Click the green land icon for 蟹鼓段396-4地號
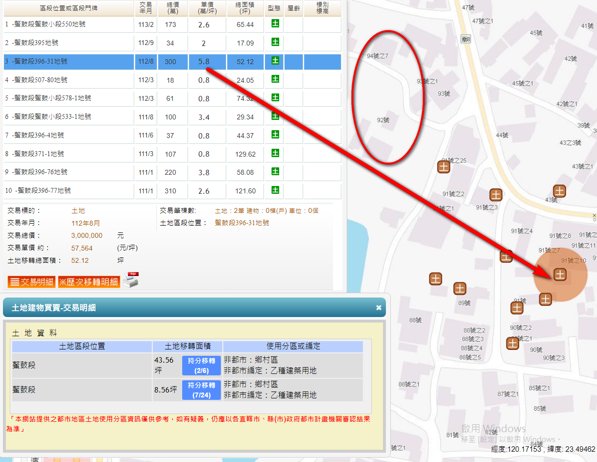Image resolution: width=597 pixels, height=462 pixels. tap(275, 135)
